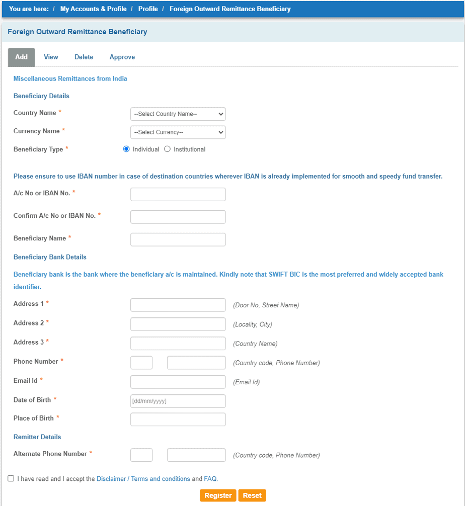465x506 pixels.
Task: Click the Profile breadcrumb link
Action: (147, 9)
